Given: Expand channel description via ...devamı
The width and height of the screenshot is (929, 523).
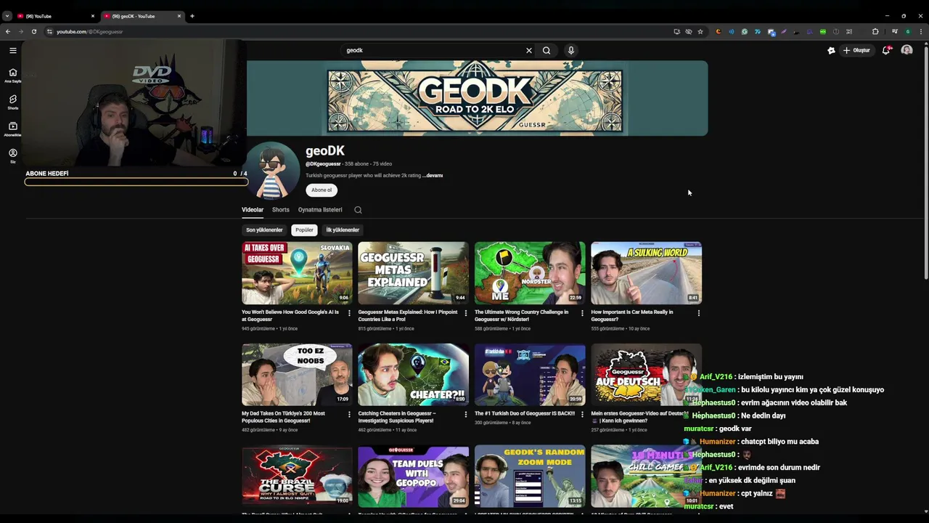Looking at the screenshot, I should [433, 175].
